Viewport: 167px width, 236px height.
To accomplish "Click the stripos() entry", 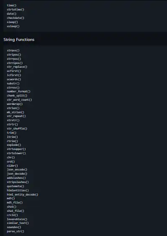I will tap(14, 55).
